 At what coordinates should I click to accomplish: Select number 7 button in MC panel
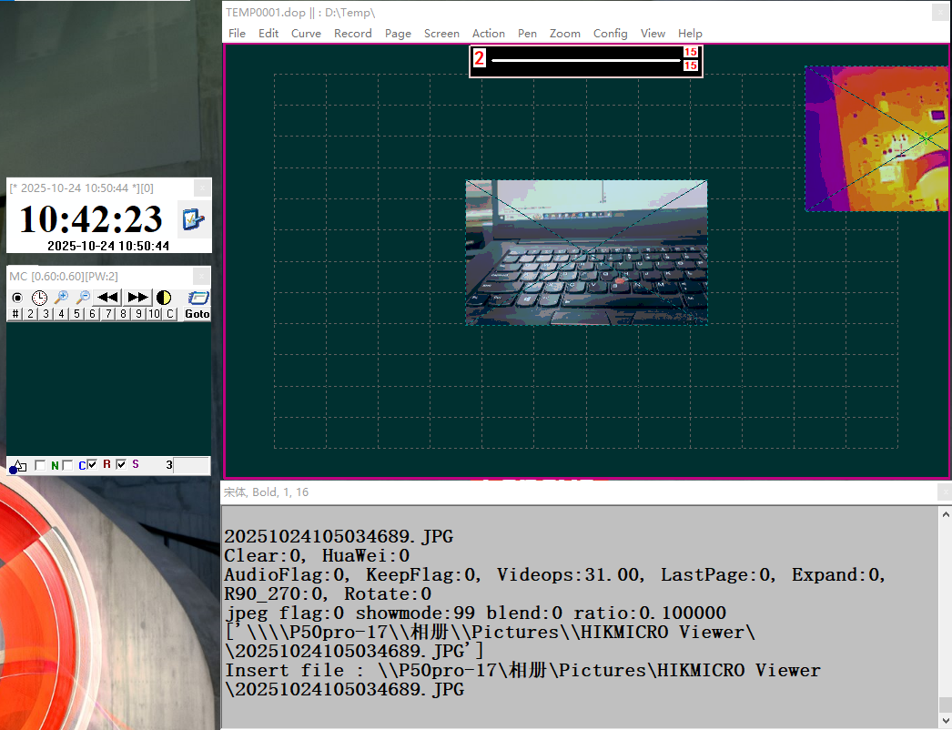pos(108,314)
